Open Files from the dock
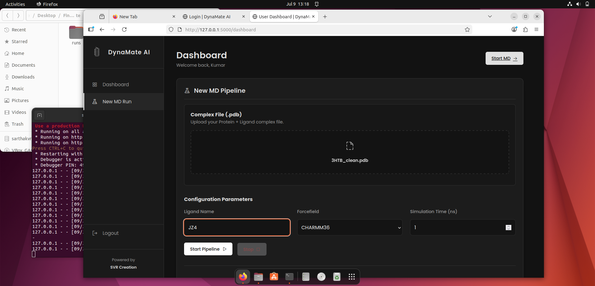 pos(258,276)
